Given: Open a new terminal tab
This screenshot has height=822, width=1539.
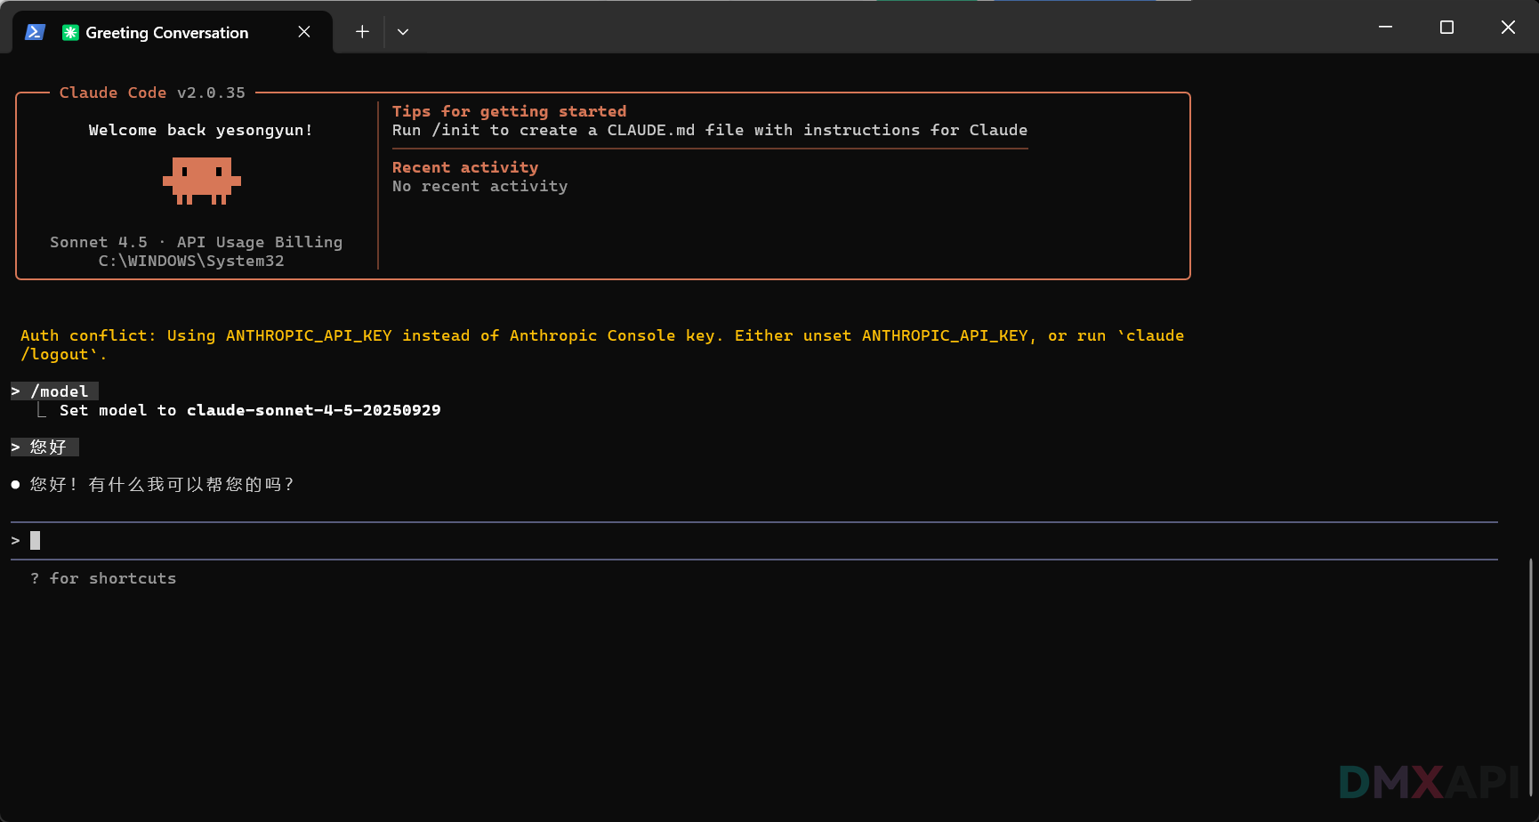Looking at the screenshot, I should coord(362,32).
